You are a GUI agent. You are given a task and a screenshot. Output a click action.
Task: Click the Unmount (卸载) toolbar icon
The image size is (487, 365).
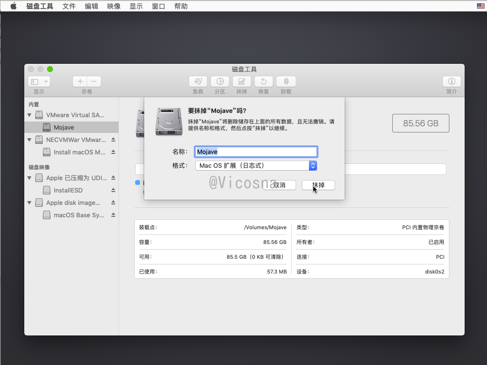click(286, 81)
